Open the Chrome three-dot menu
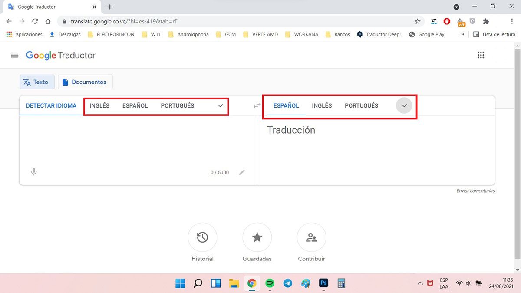The height and width of the screenshot is (293, 521). [512, 21]
